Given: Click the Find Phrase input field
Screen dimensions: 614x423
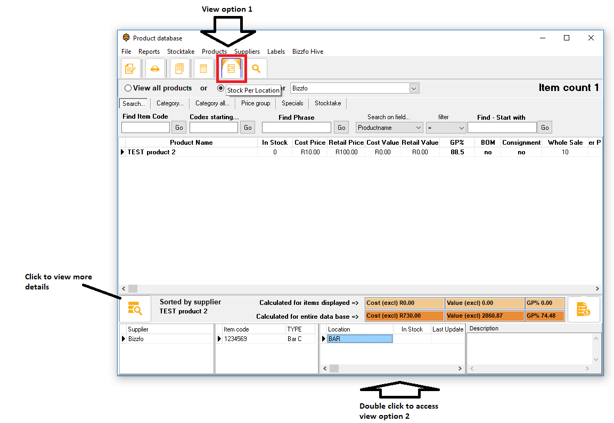Looking at the screenshot, I should 296,128.
